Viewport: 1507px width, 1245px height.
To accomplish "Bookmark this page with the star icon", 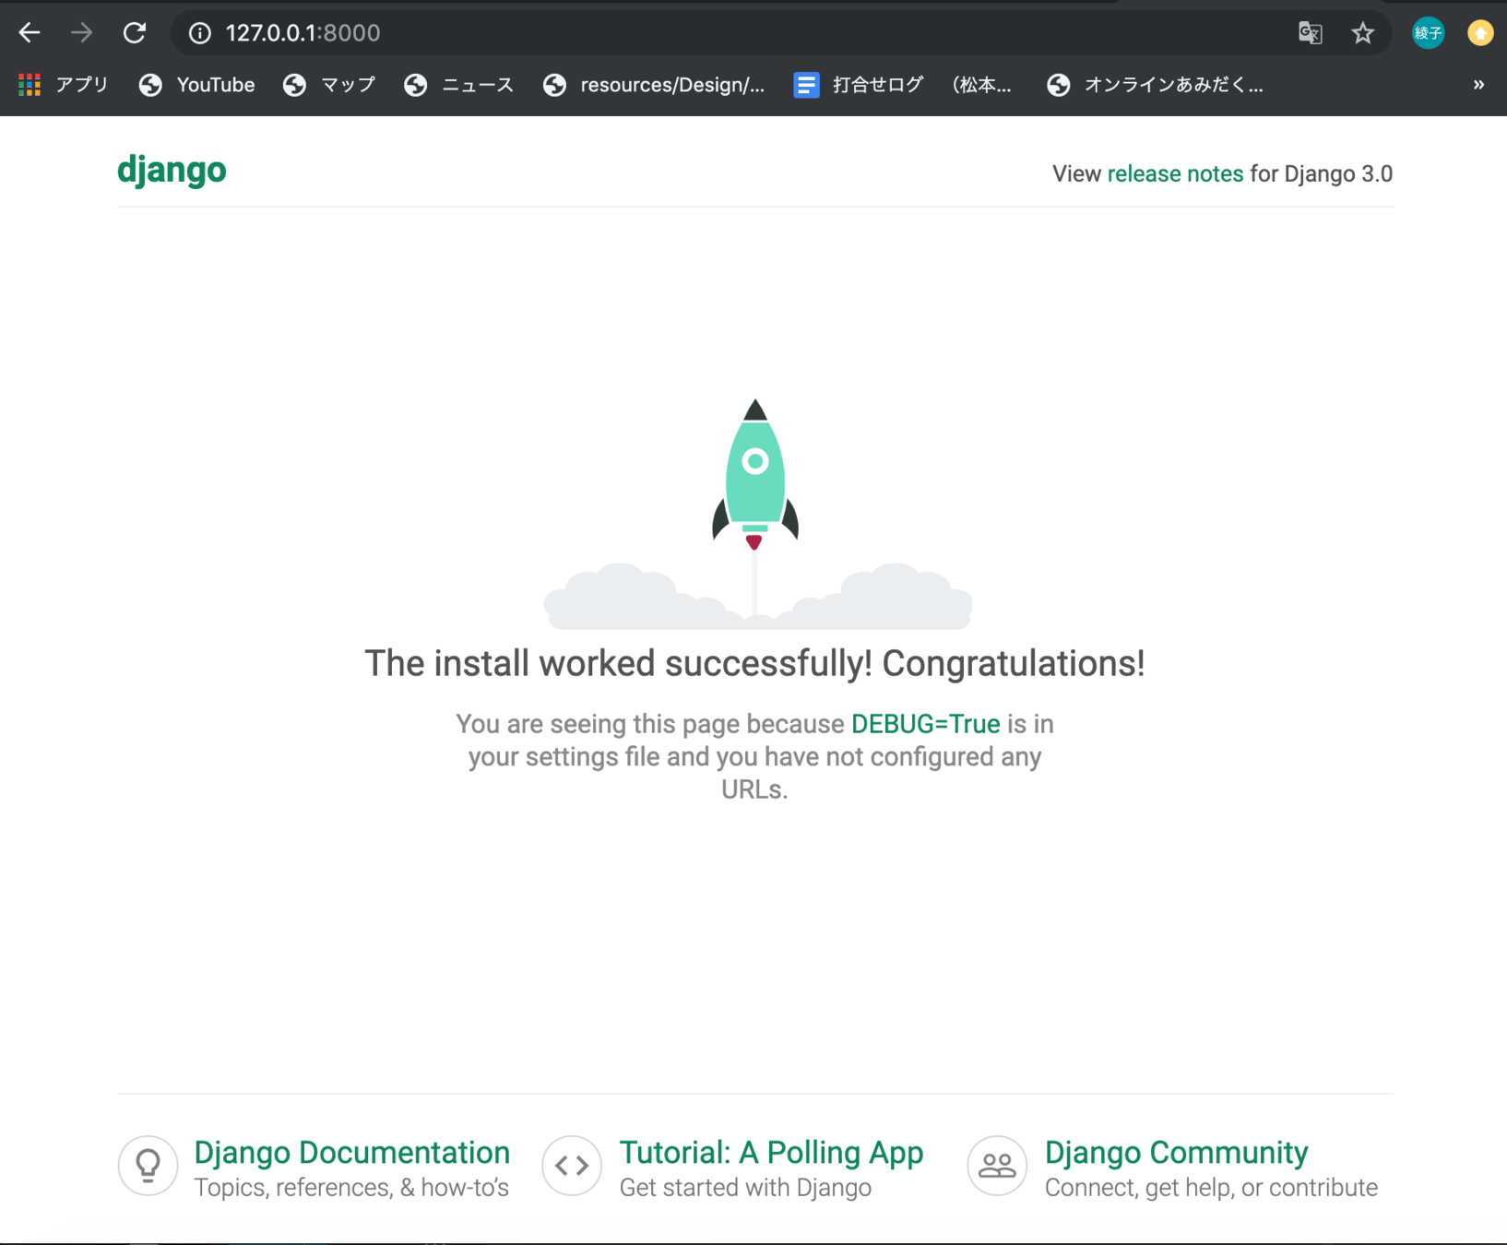I will (x=1363, y=33).
